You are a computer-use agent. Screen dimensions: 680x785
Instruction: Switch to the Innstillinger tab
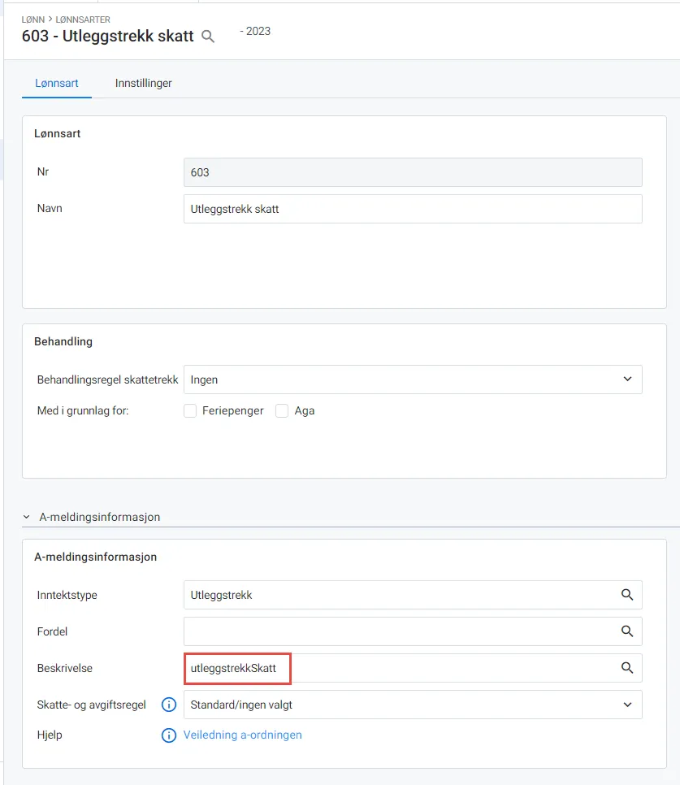pyautogui.click(x=143, y=83)
